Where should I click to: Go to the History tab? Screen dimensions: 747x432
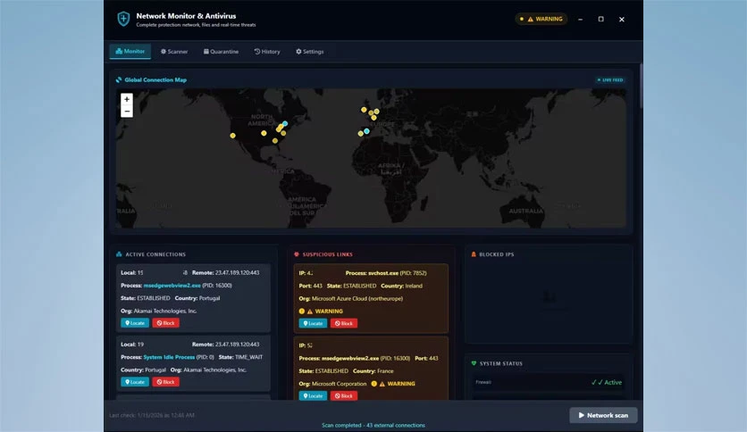pyautogui.click(x=267, y=52)
